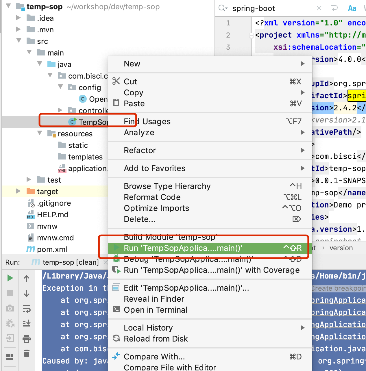Open search history with the curved arrow icon
This screenshot has height=371, width=366.
pyautogui.click(x=334, y=8)
